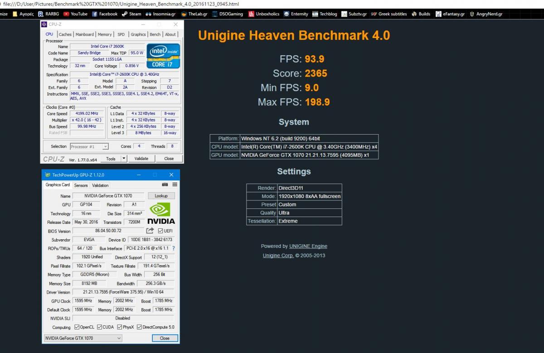544x353 pixels.
Task: Switch to the Mainboard tab
Action: pyautogui.click(x=85, y=34)
